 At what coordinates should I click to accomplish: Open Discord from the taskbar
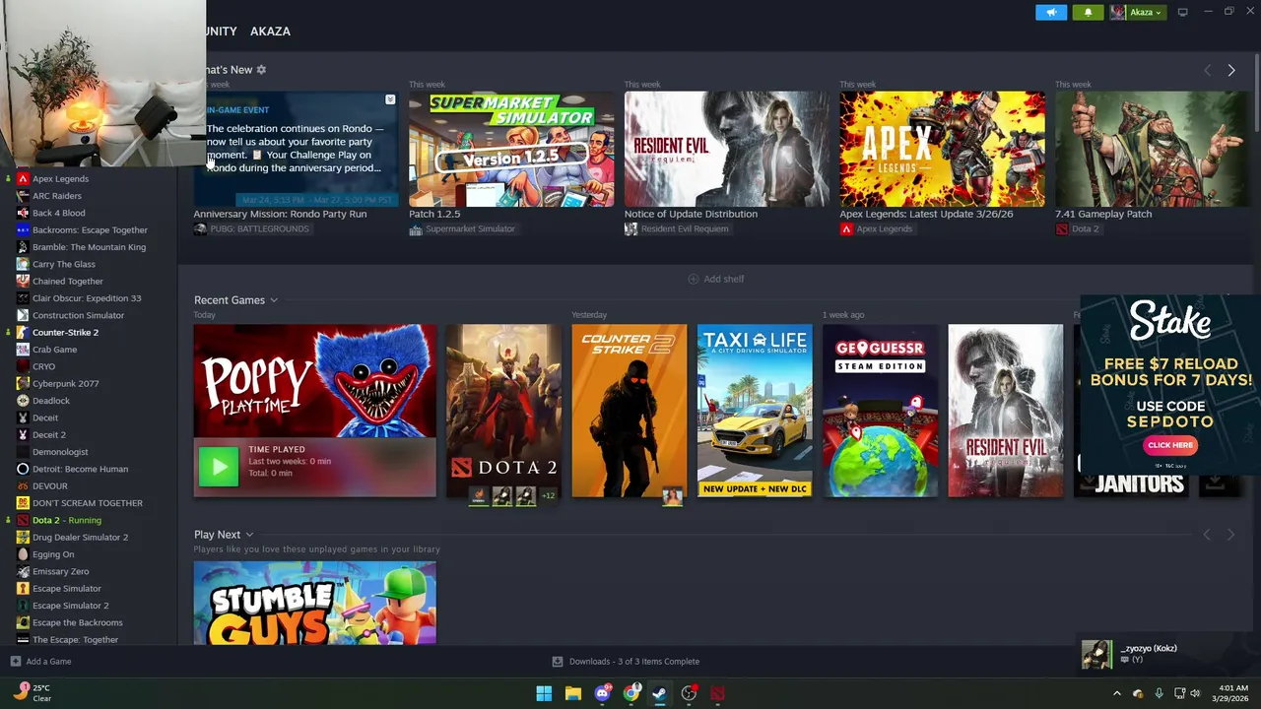[x=602, y=693]
